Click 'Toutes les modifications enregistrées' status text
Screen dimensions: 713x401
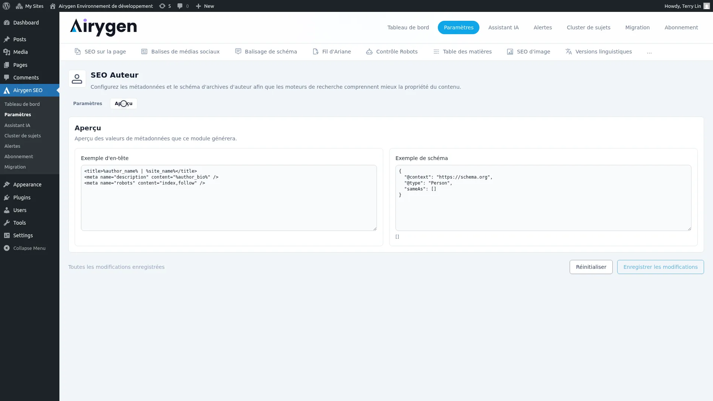116,267
